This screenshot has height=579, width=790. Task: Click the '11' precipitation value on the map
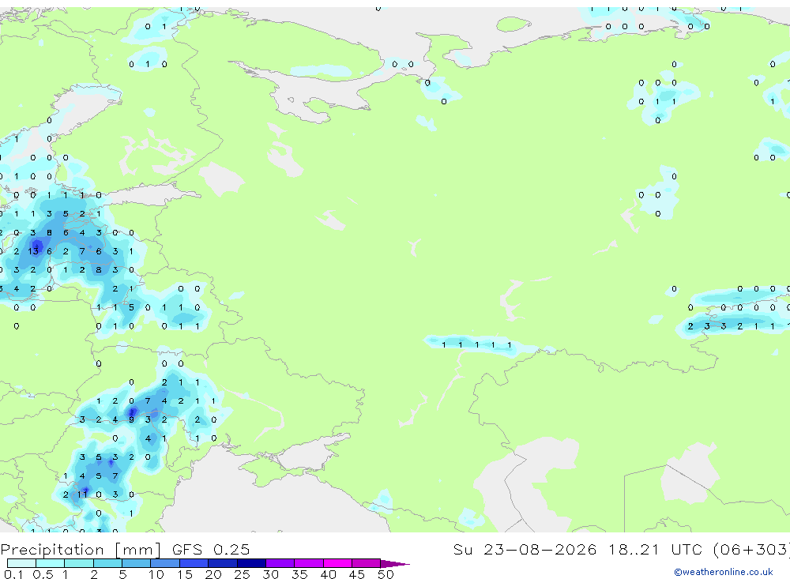point(82,494)
